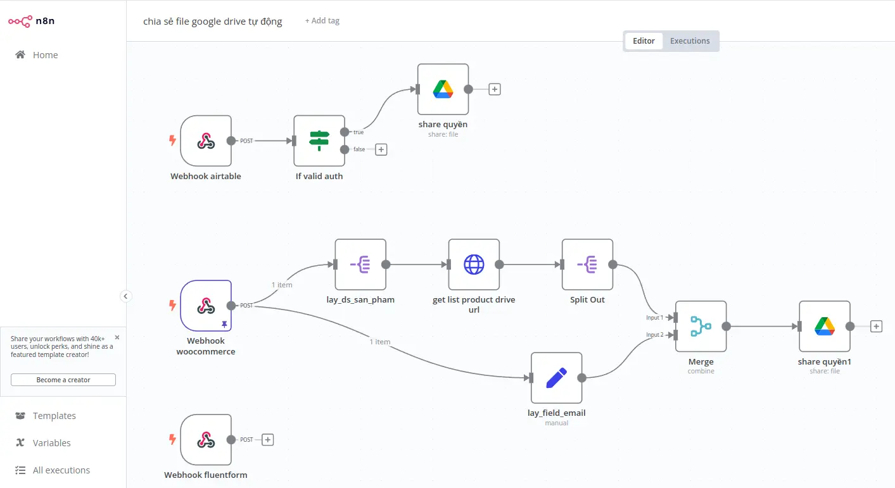Open the share quyền Google Drive node

[x=443, y=89]
